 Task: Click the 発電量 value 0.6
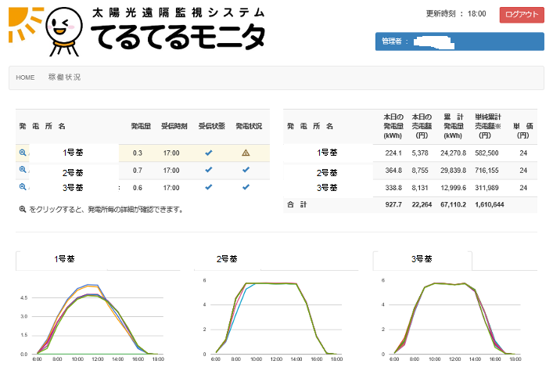[x=137, y=188]
